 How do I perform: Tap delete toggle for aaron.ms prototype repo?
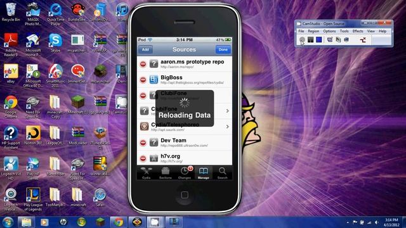(x=143, y=64)
